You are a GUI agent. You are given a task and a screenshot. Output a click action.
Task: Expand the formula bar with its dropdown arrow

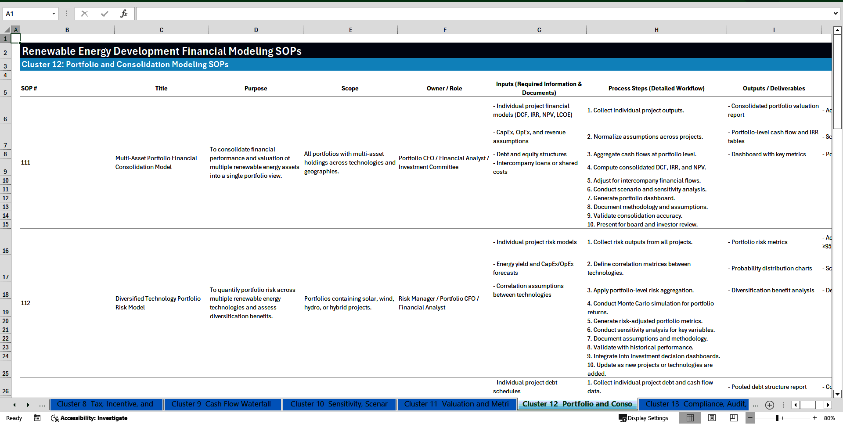pos(836,14)
